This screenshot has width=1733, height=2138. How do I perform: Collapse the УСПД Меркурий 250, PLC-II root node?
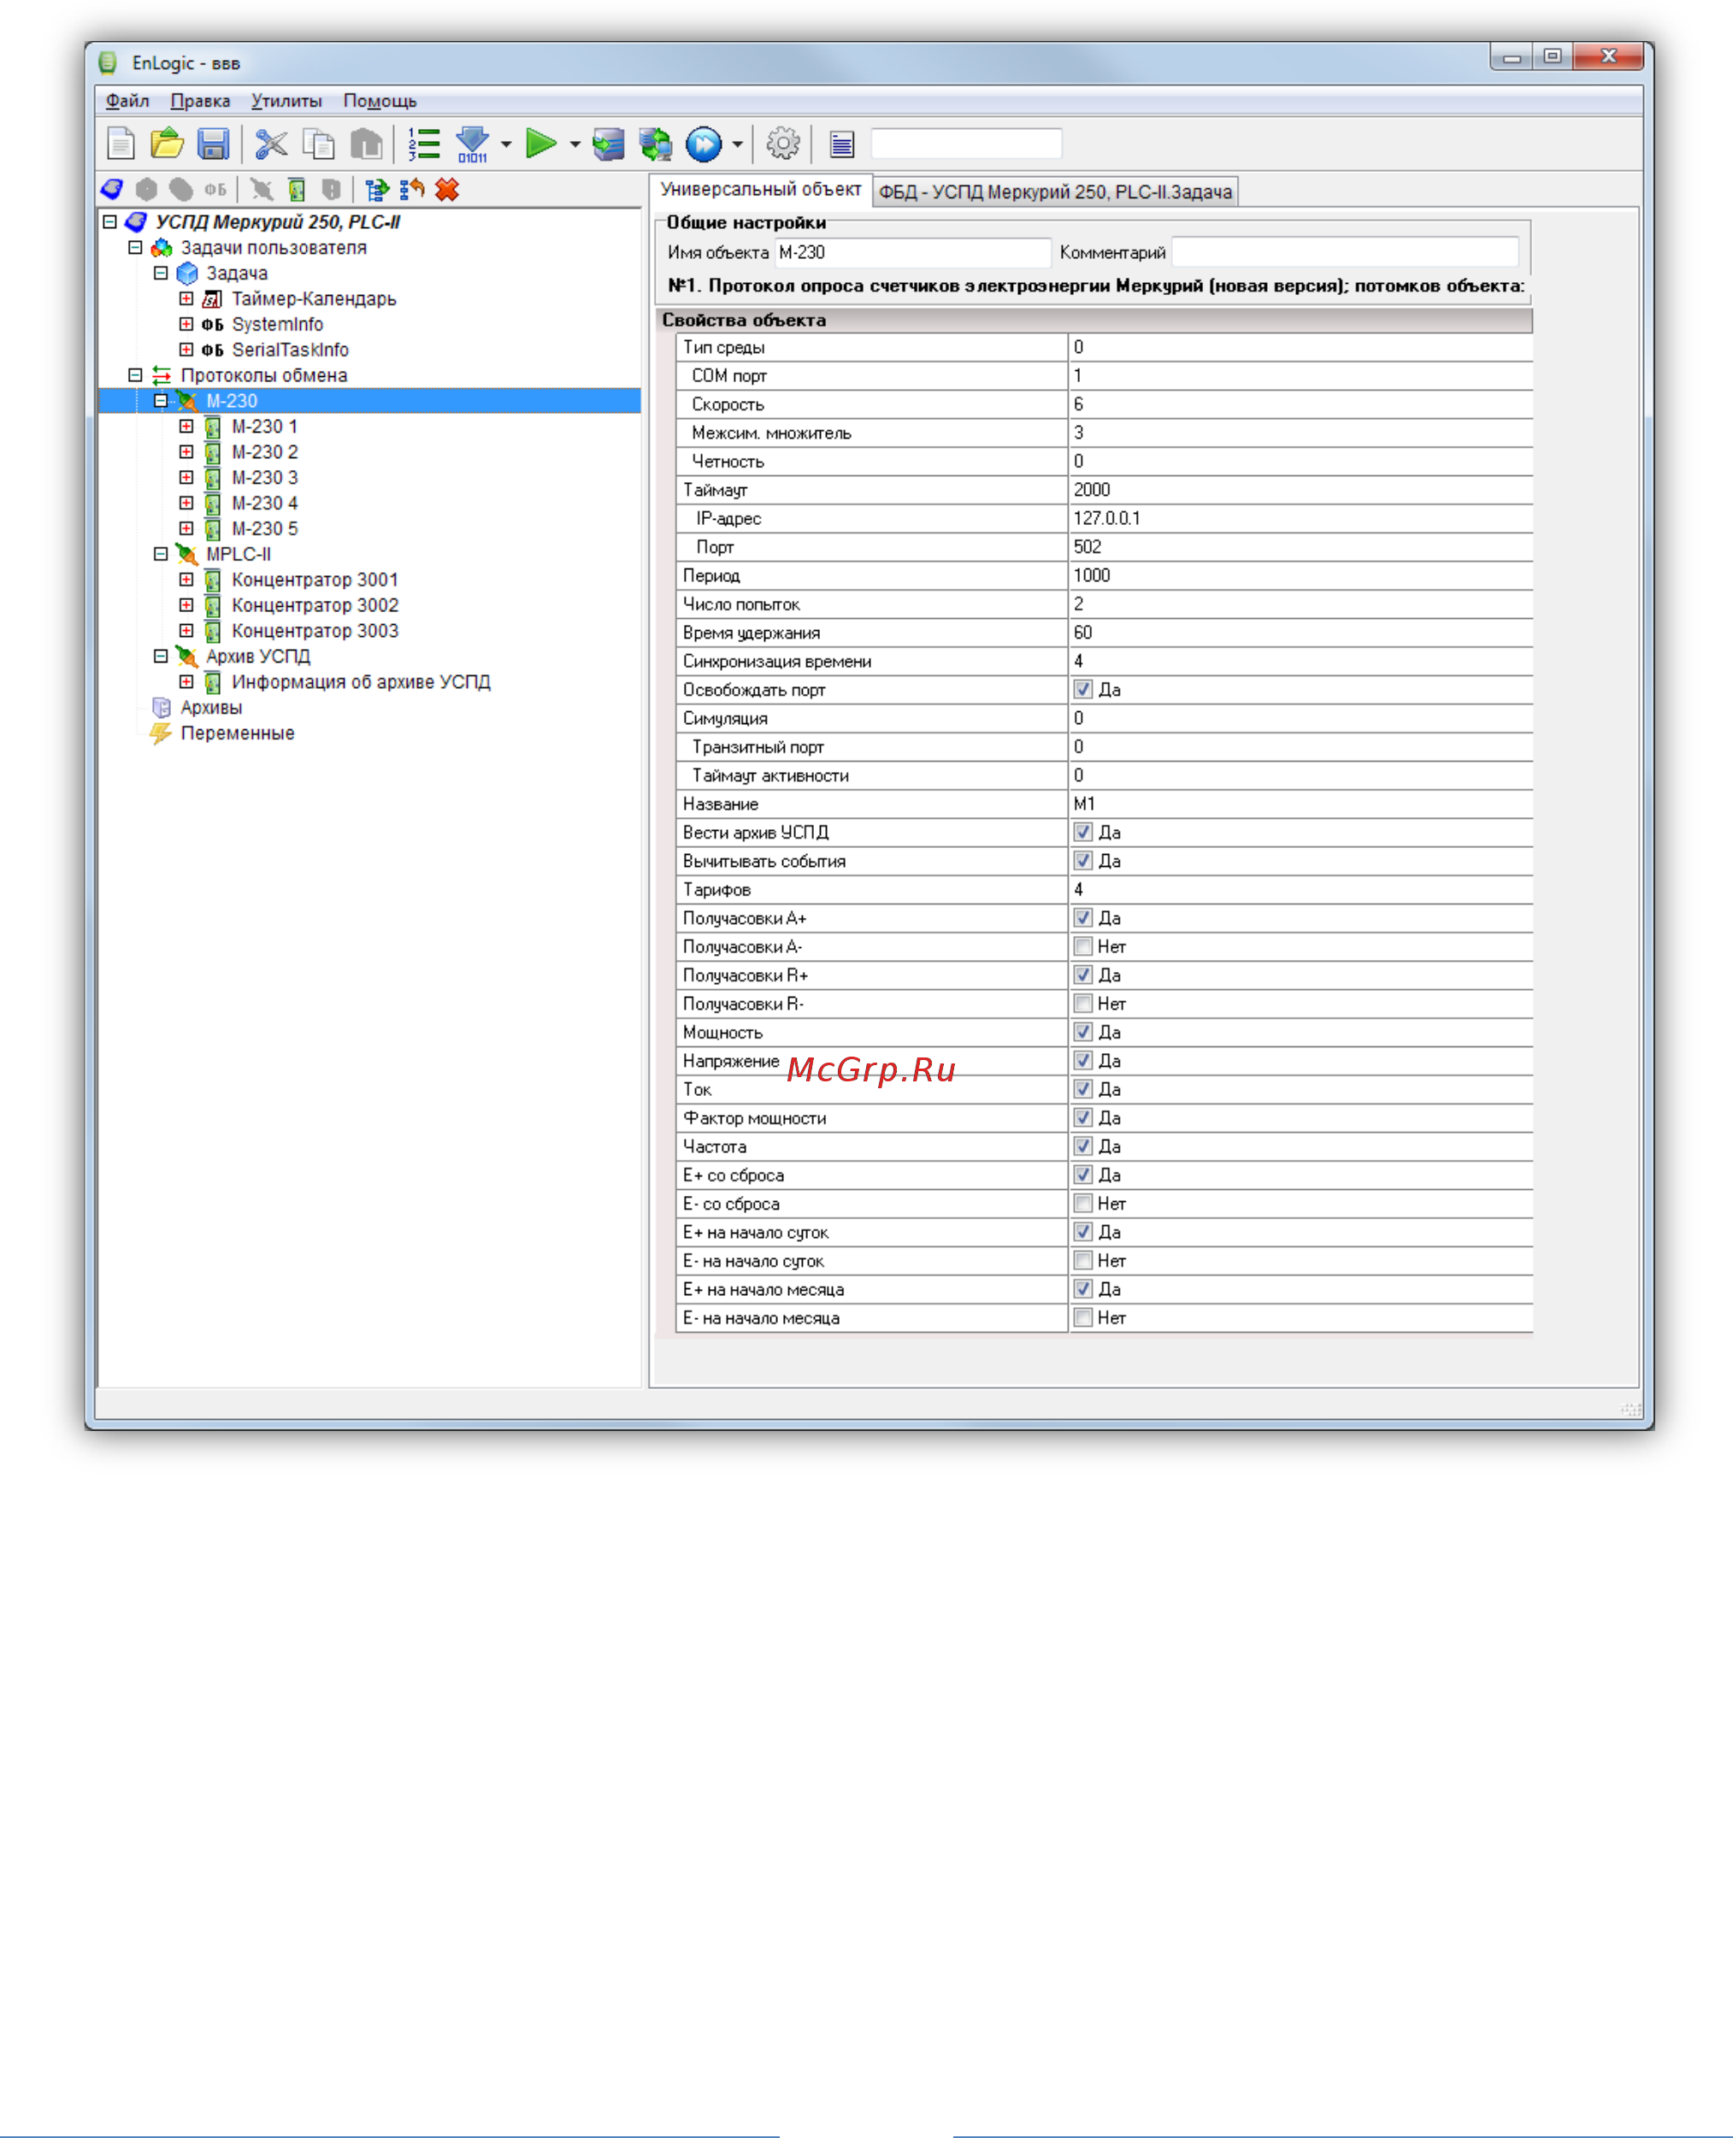point(109,221)
